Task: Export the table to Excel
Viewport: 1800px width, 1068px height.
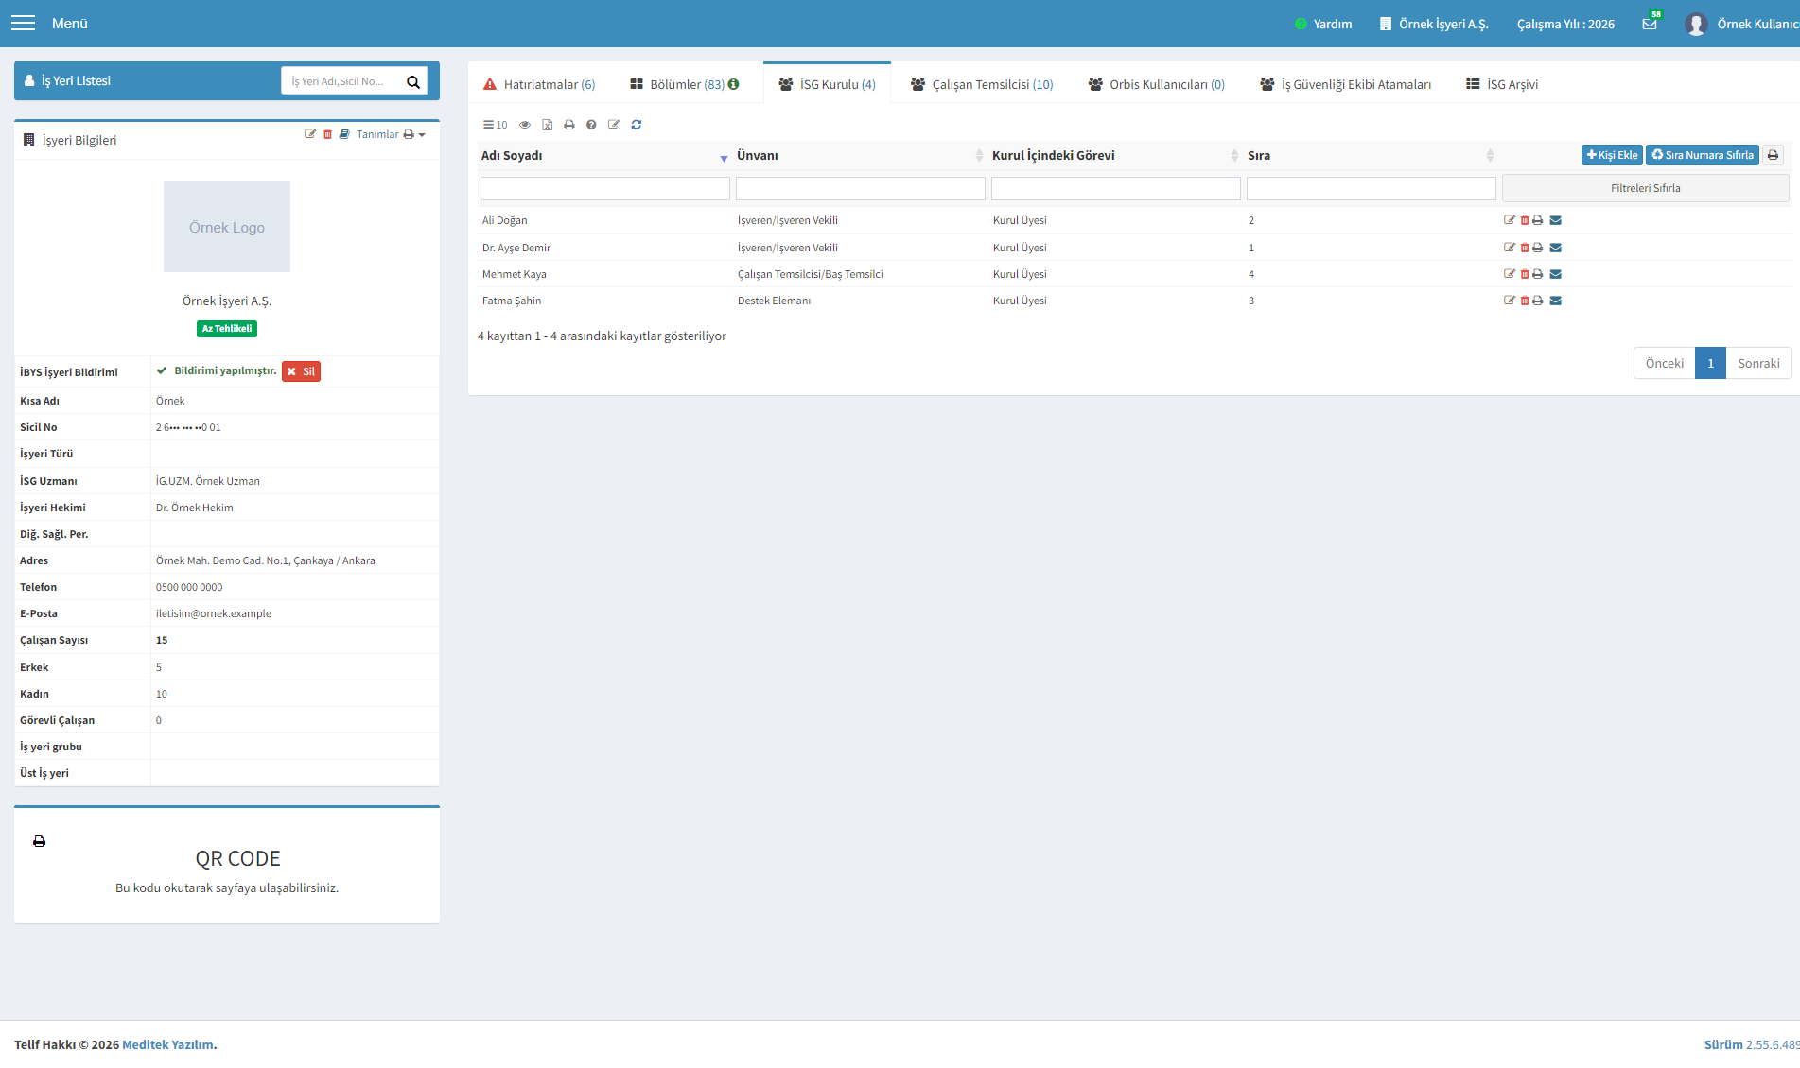Action: (547, 125)
